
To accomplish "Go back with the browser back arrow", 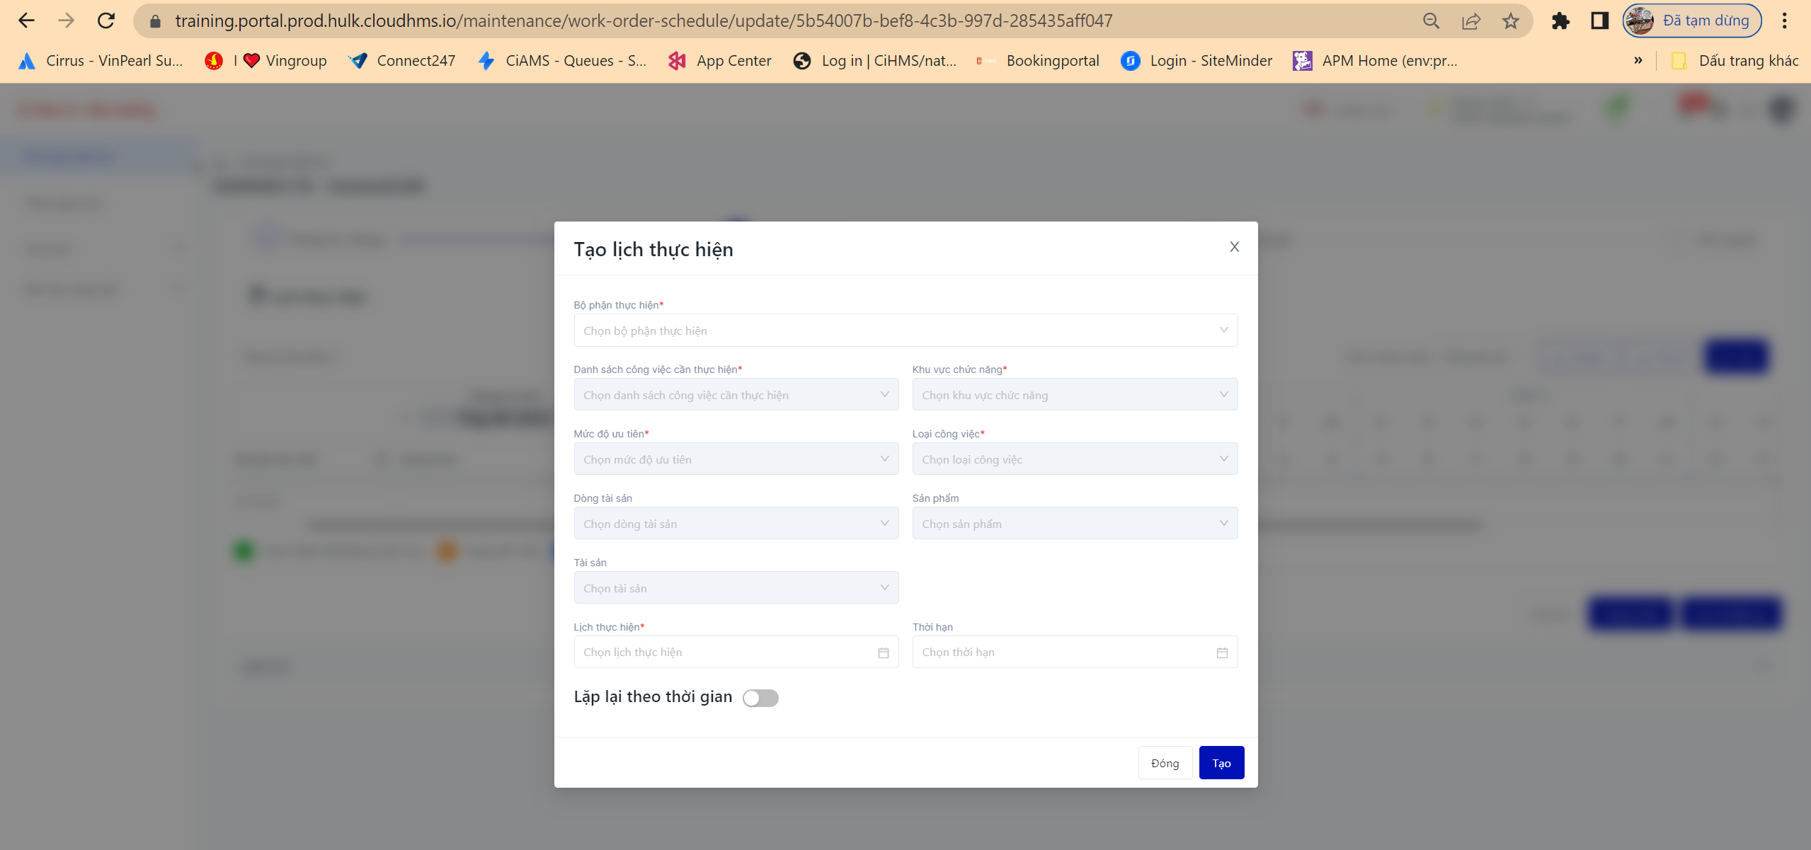I will pos(26,21).
